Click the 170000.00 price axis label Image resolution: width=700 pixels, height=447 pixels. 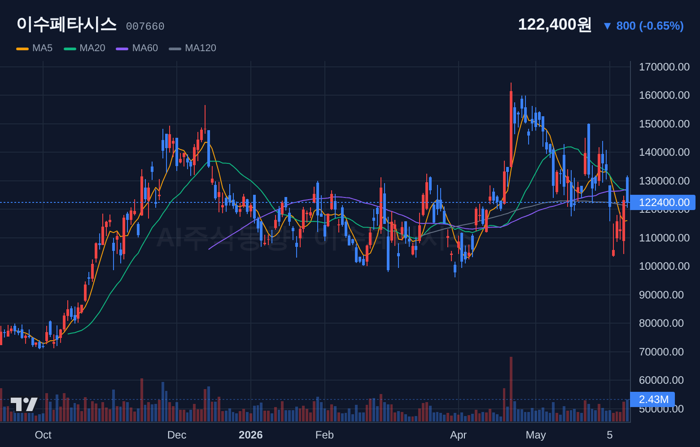point(664,67)
